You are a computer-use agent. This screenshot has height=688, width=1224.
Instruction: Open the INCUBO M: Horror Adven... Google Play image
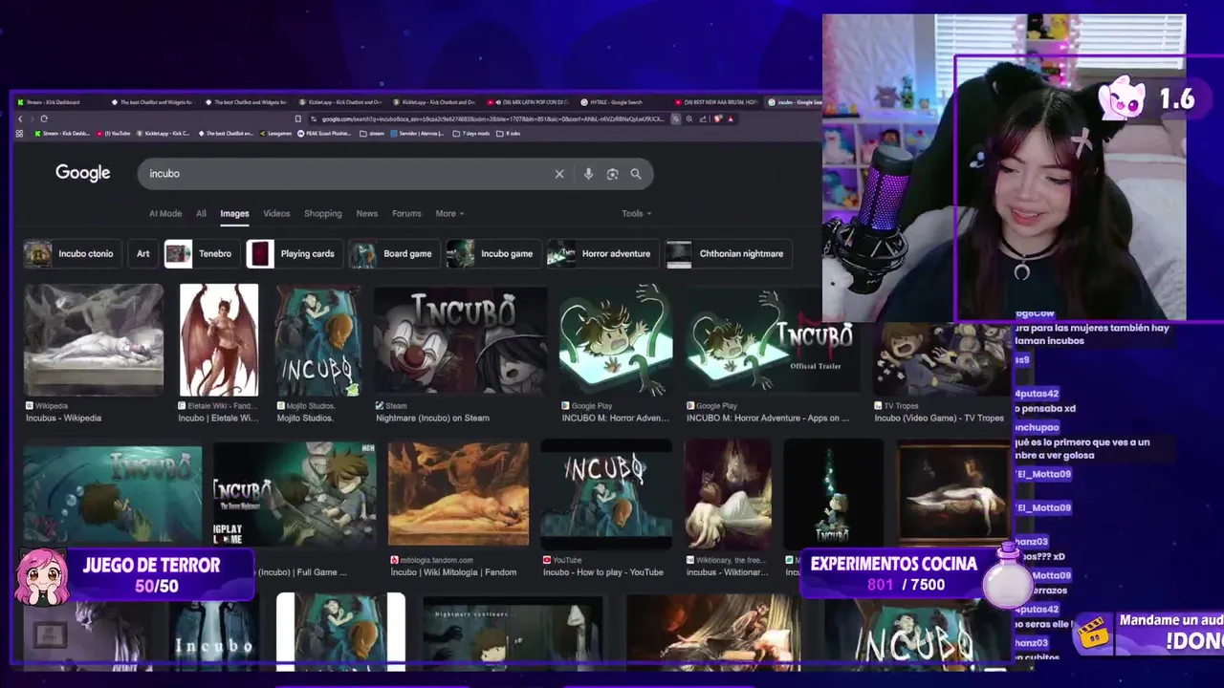pos(616,339)
